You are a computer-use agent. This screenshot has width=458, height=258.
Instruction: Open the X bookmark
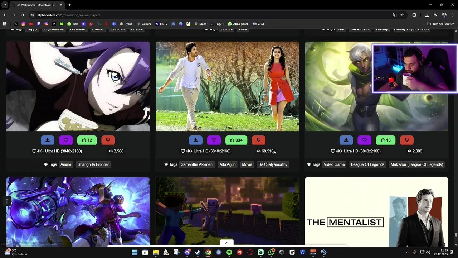coord(15,24)
